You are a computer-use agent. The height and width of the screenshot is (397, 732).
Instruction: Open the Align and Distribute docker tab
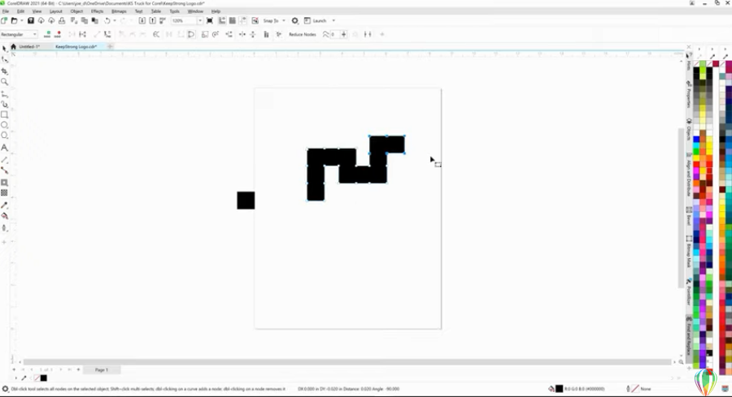pyautogui.click(x=689, y=175)
